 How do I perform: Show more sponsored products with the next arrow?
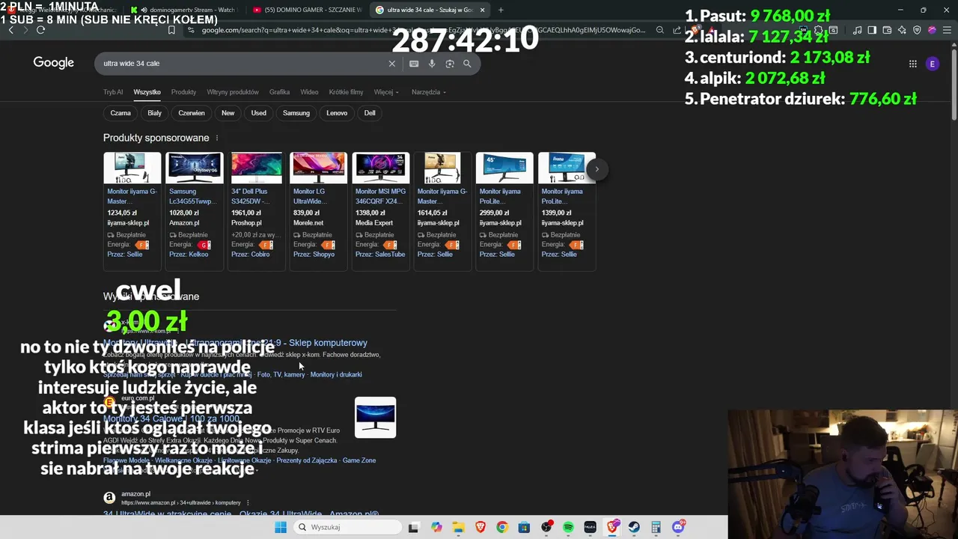597,169
